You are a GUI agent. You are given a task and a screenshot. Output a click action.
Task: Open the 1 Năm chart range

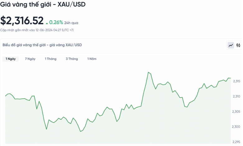click(92, 59)
